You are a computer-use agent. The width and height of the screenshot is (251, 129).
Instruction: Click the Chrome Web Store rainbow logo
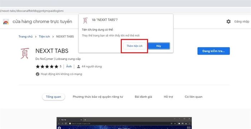pyautogui.click(x=6, y=21)
